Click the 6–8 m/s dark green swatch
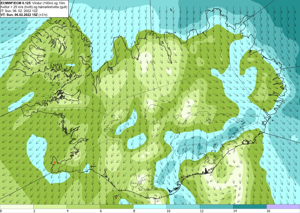Viewport: 300px width, 213px height. click(116, 206)
